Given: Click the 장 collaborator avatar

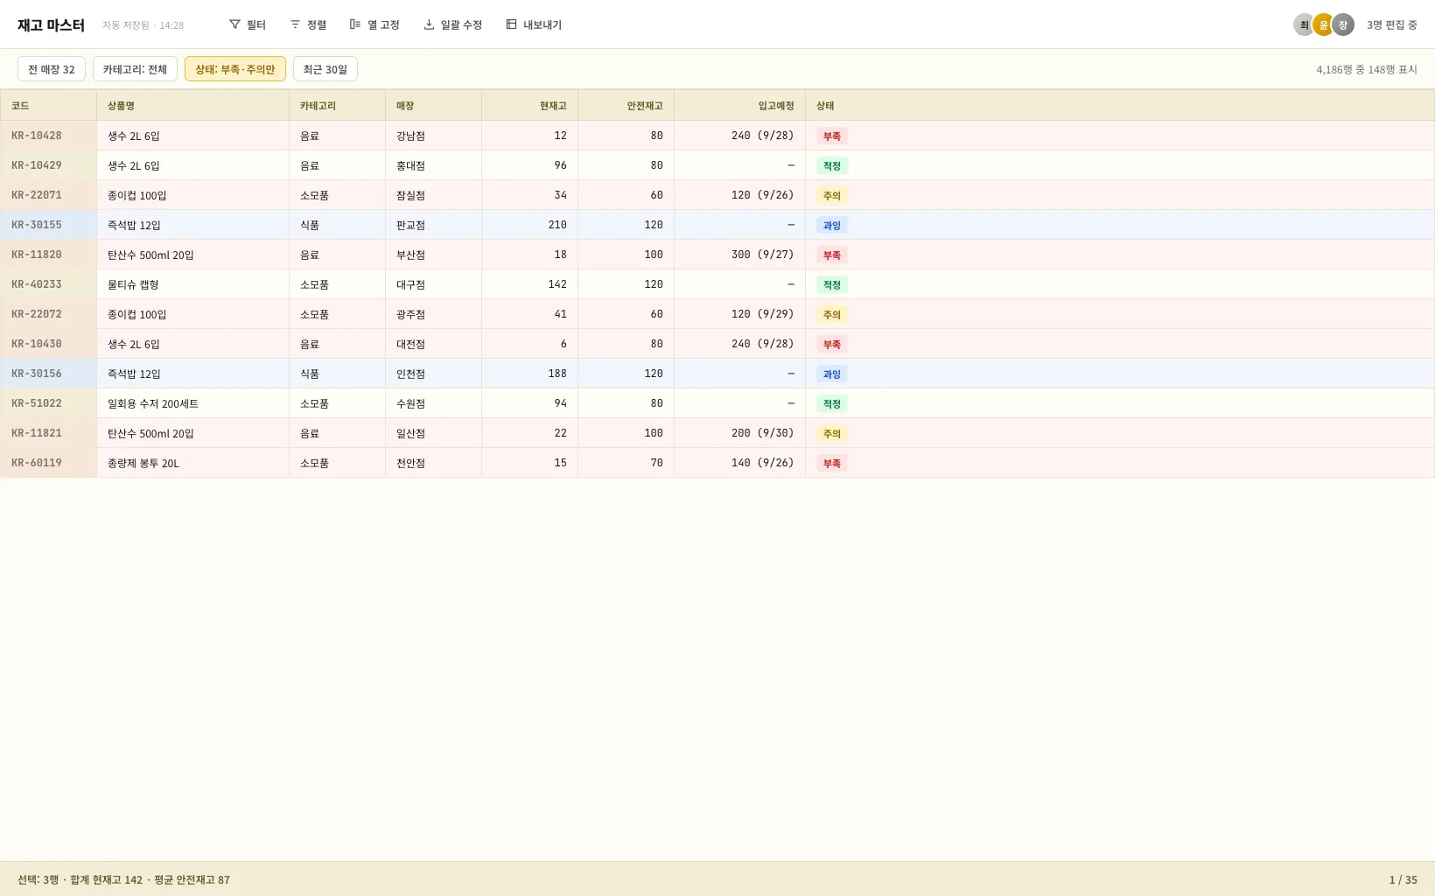Looking at the screenshot, I should pos(1343,24).
